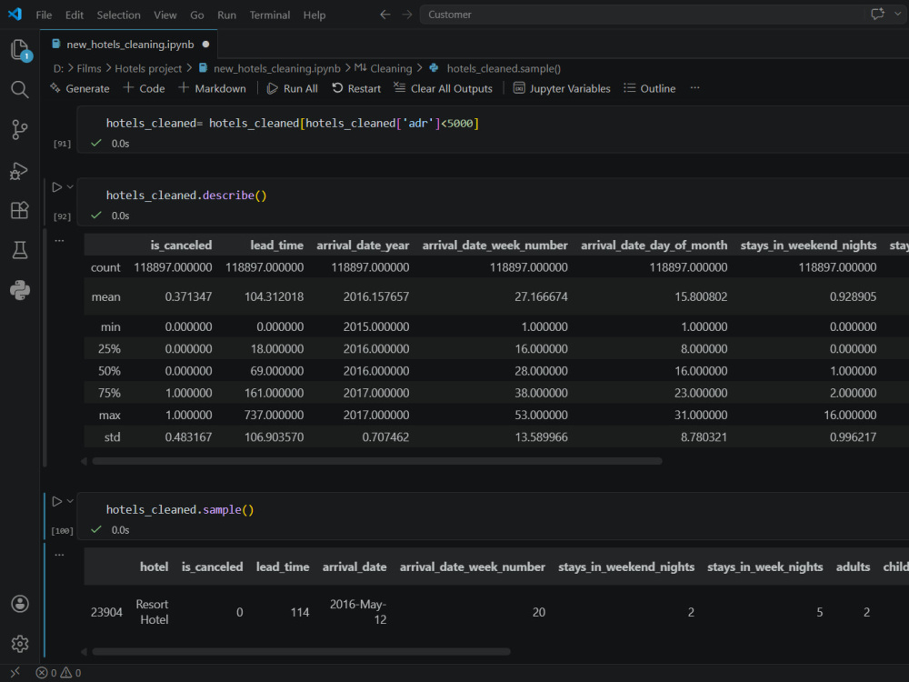The image size is (909, 682).
Task: Open the Copilot chat icon in title bar
Action: click(x=878, y=14)
